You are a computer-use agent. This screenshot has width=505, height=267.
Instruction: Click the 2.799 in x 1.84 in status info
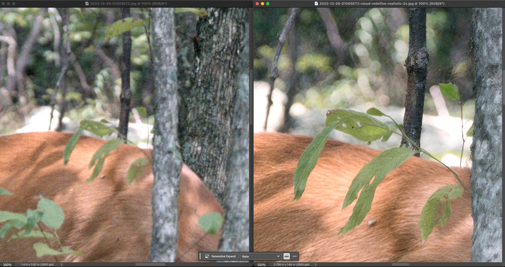(x=291, y=265)
